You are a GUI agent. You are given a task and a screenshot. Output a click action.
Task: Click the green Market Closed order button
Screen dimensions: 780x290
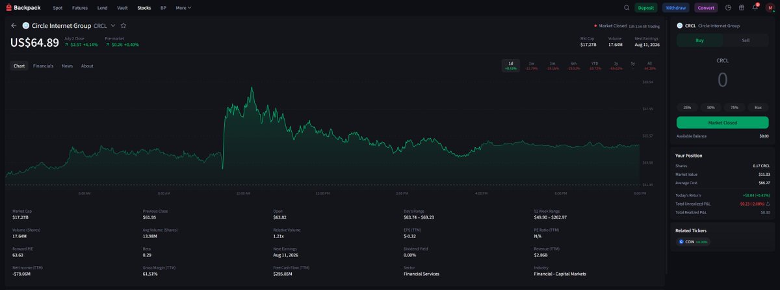click(722, 123)
